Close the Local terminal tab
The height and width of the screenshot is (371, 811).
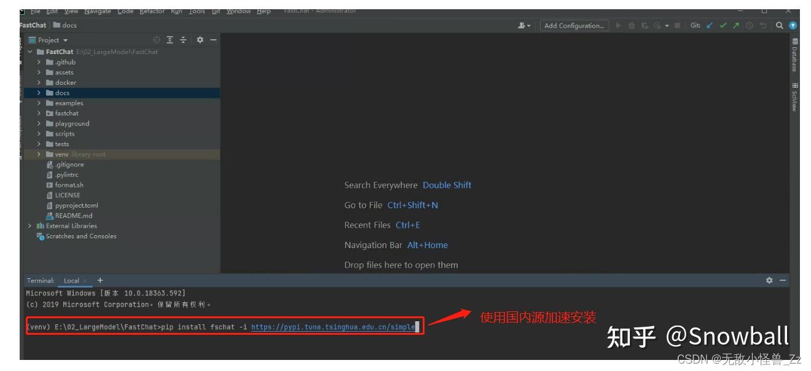tap(85, 281)
